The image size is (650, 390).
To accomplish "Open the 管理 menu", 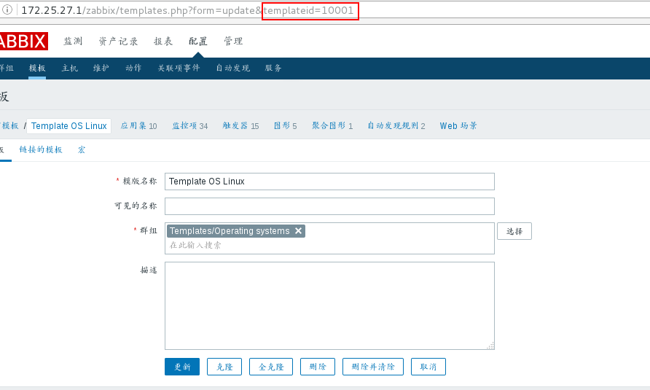I will click(233, 41).
